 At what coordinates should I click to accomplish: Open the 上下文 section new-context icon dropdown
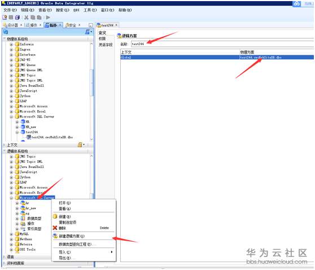point(81,145)
